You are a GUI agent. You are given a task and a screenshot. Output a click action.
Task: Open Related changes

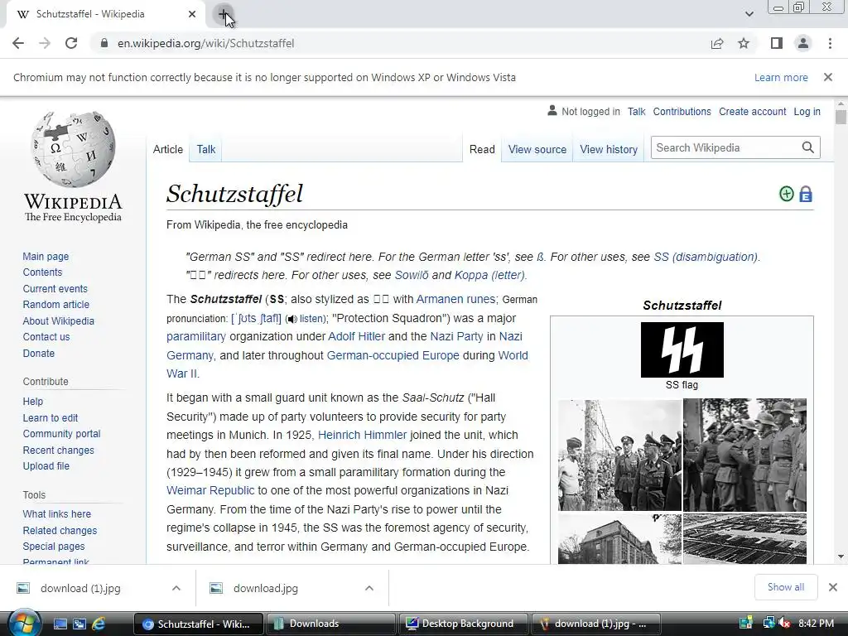[x=60, y=531]
